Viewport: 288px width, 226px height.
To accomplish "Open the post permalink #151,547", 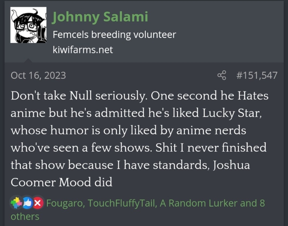I will [x=257, y=76].
